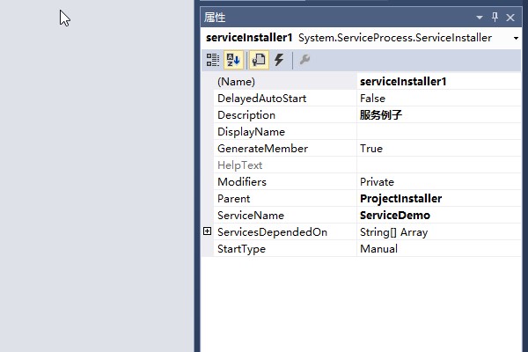The width and height of the screenshot is (528, 352).
Task: Click the StartType Manual value
Action: click(x=438, y=249)
